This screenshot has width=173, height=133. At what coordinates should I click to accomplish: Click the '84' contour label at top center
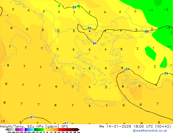click(74, 7)
